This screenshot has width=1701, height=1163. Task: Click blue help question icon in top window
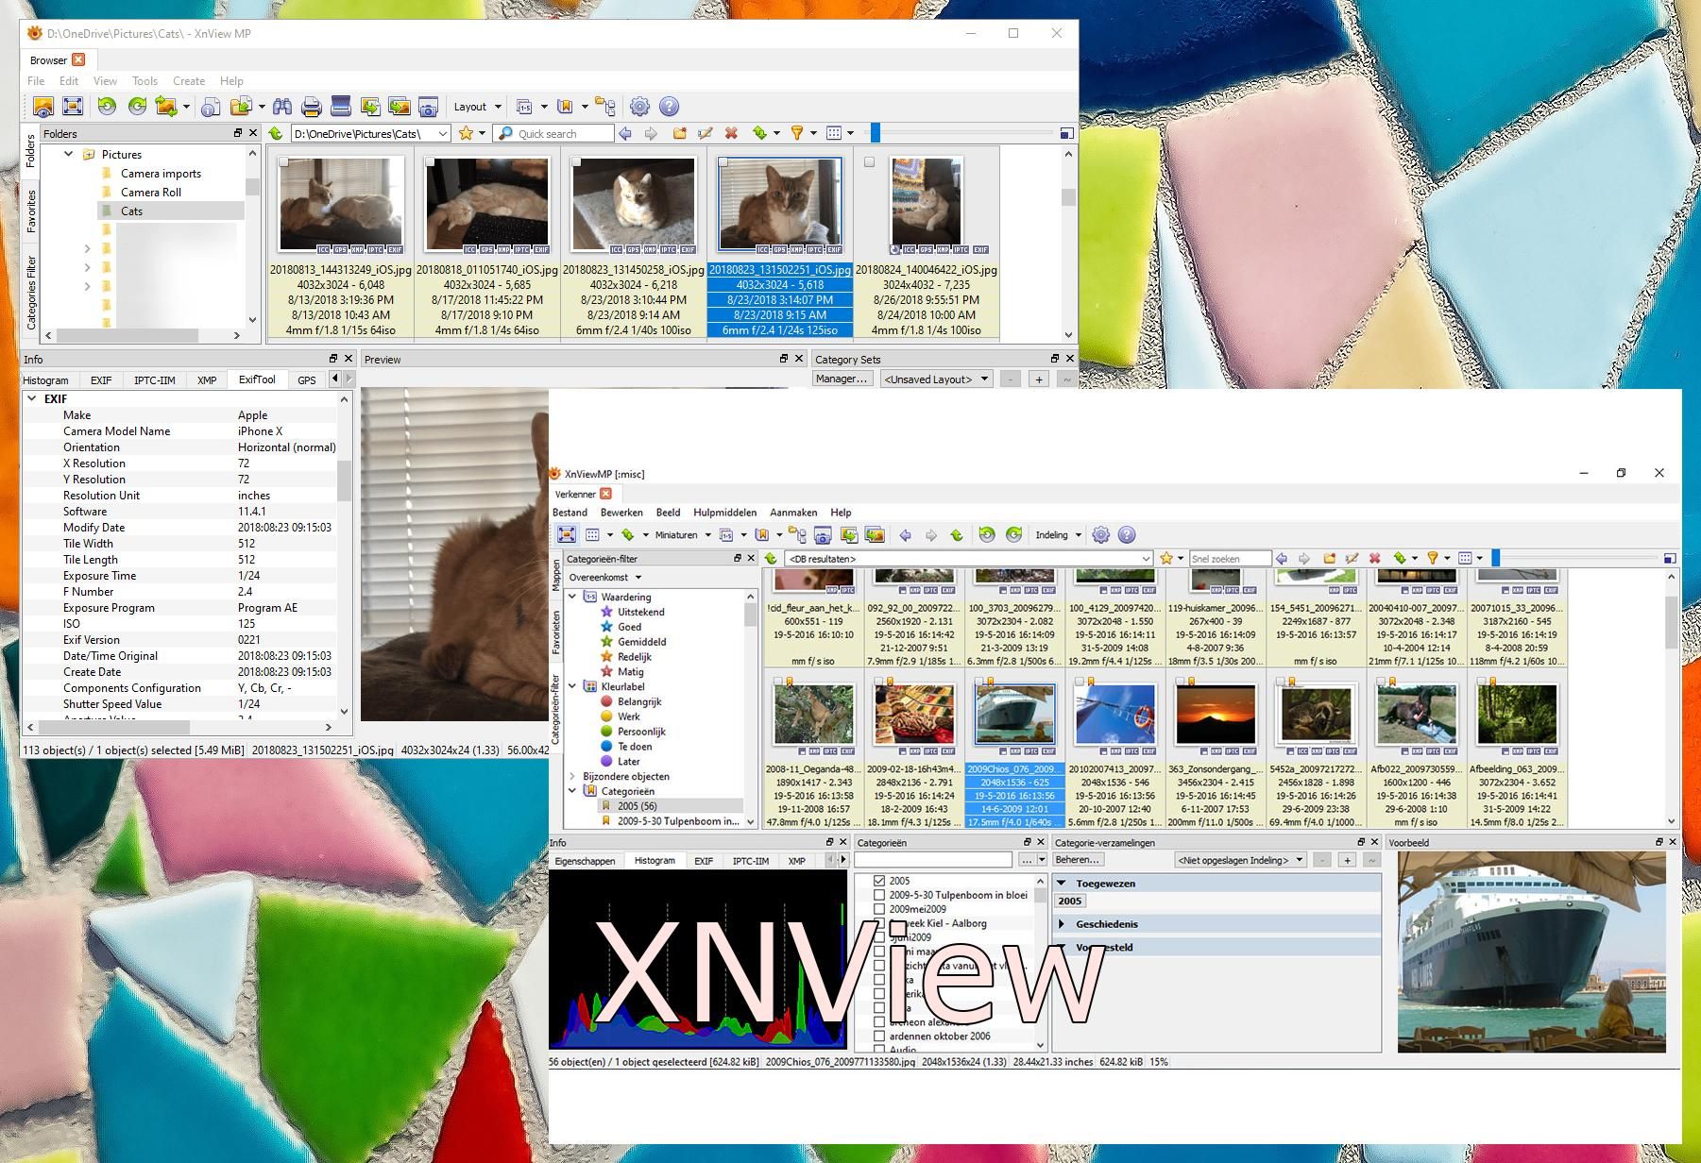coord(669,107)
